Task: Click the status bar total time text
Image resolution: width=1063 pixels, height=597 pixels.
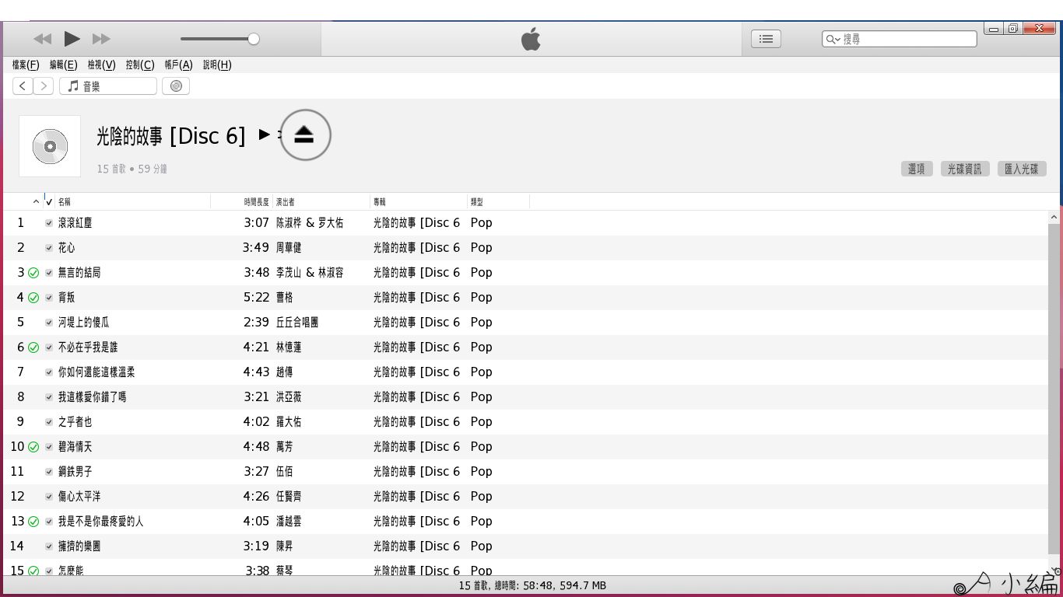Action: click(532, 586)
